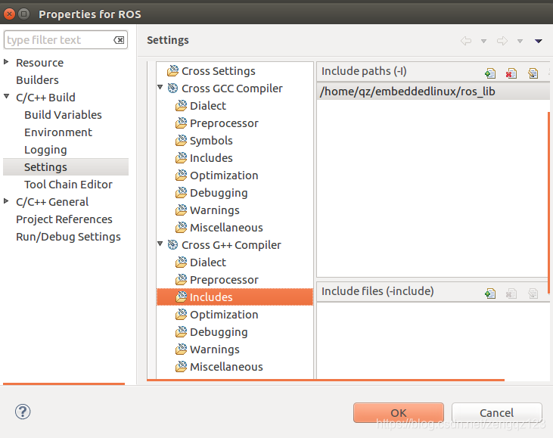Open the Resource properties page
The height and width of the screenshot is (438, 553).
[40, 63]
